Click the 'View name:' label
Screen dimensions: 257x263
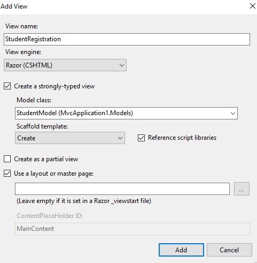click(x=21, y=26)
